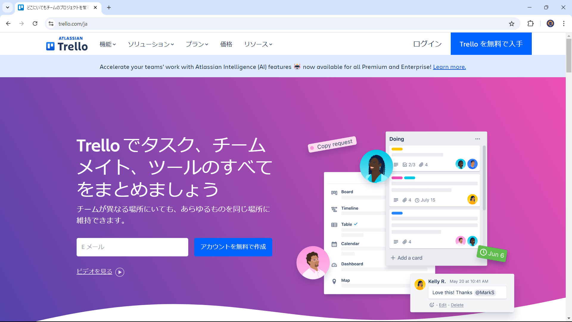This screenshot has width=572, height=322.
Task: Click the checklist 2/3 icon
Action: point(405,165)
